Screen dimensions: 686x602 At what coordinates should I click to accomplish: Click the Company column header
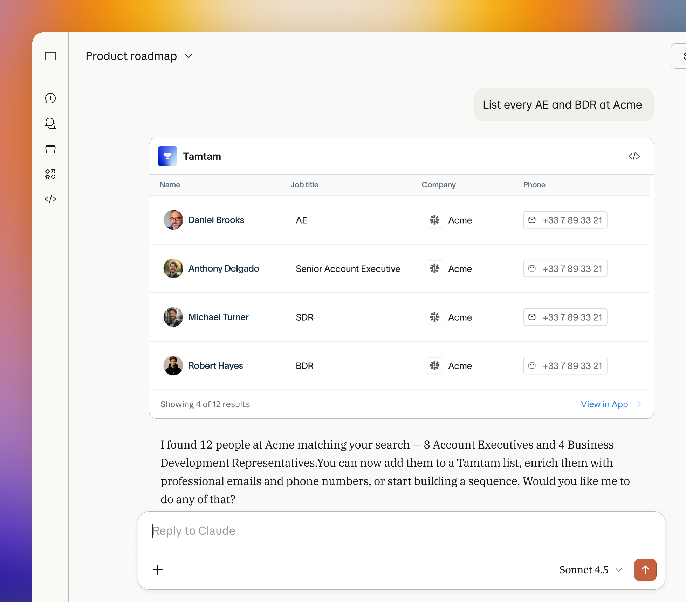pos(439,185)
